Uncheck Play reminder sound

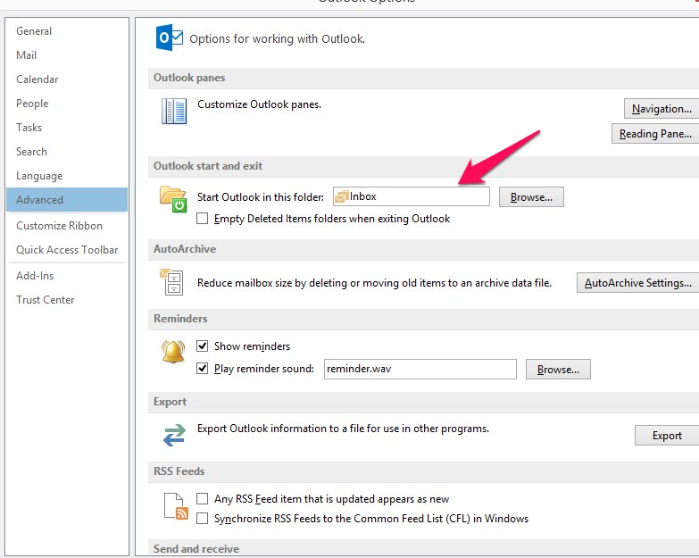pos(203,368)
